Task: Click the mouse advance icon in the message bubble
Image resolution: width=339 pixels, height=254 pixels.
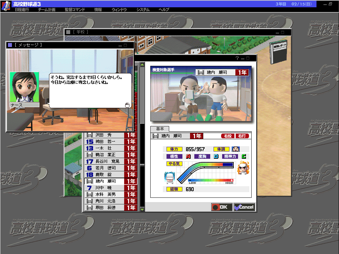Action: (x=127, y=105)
